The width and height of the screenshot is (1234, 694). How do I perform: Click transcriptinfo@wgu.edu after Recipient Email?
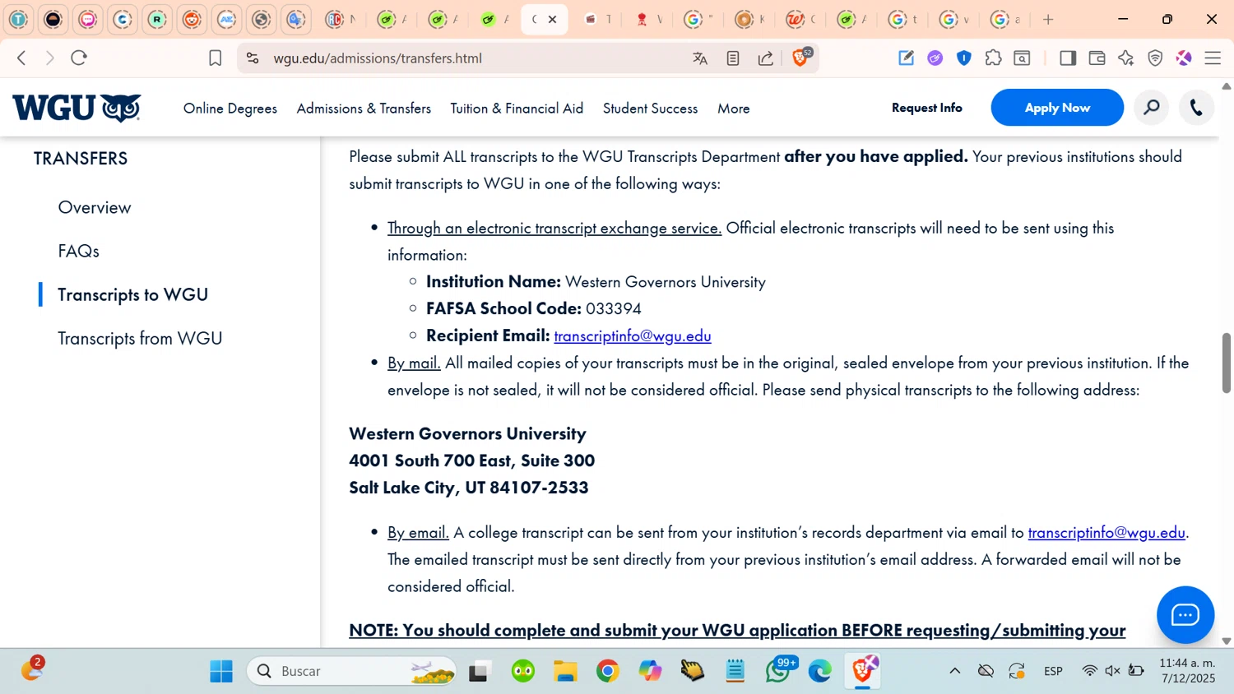(633, 335)
